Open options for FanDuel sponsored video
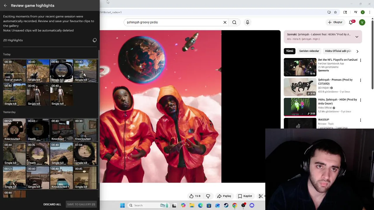Viewport: 374px width, 210px height. tap(360, 60)
